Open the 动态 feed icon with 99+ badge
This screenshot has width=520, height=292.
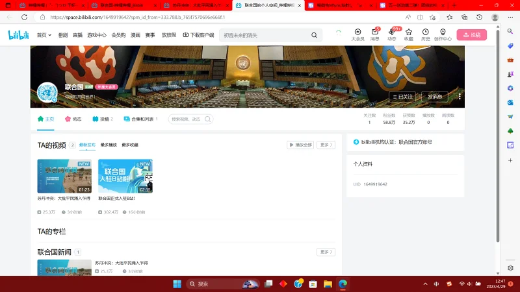(x=392, y=34)
